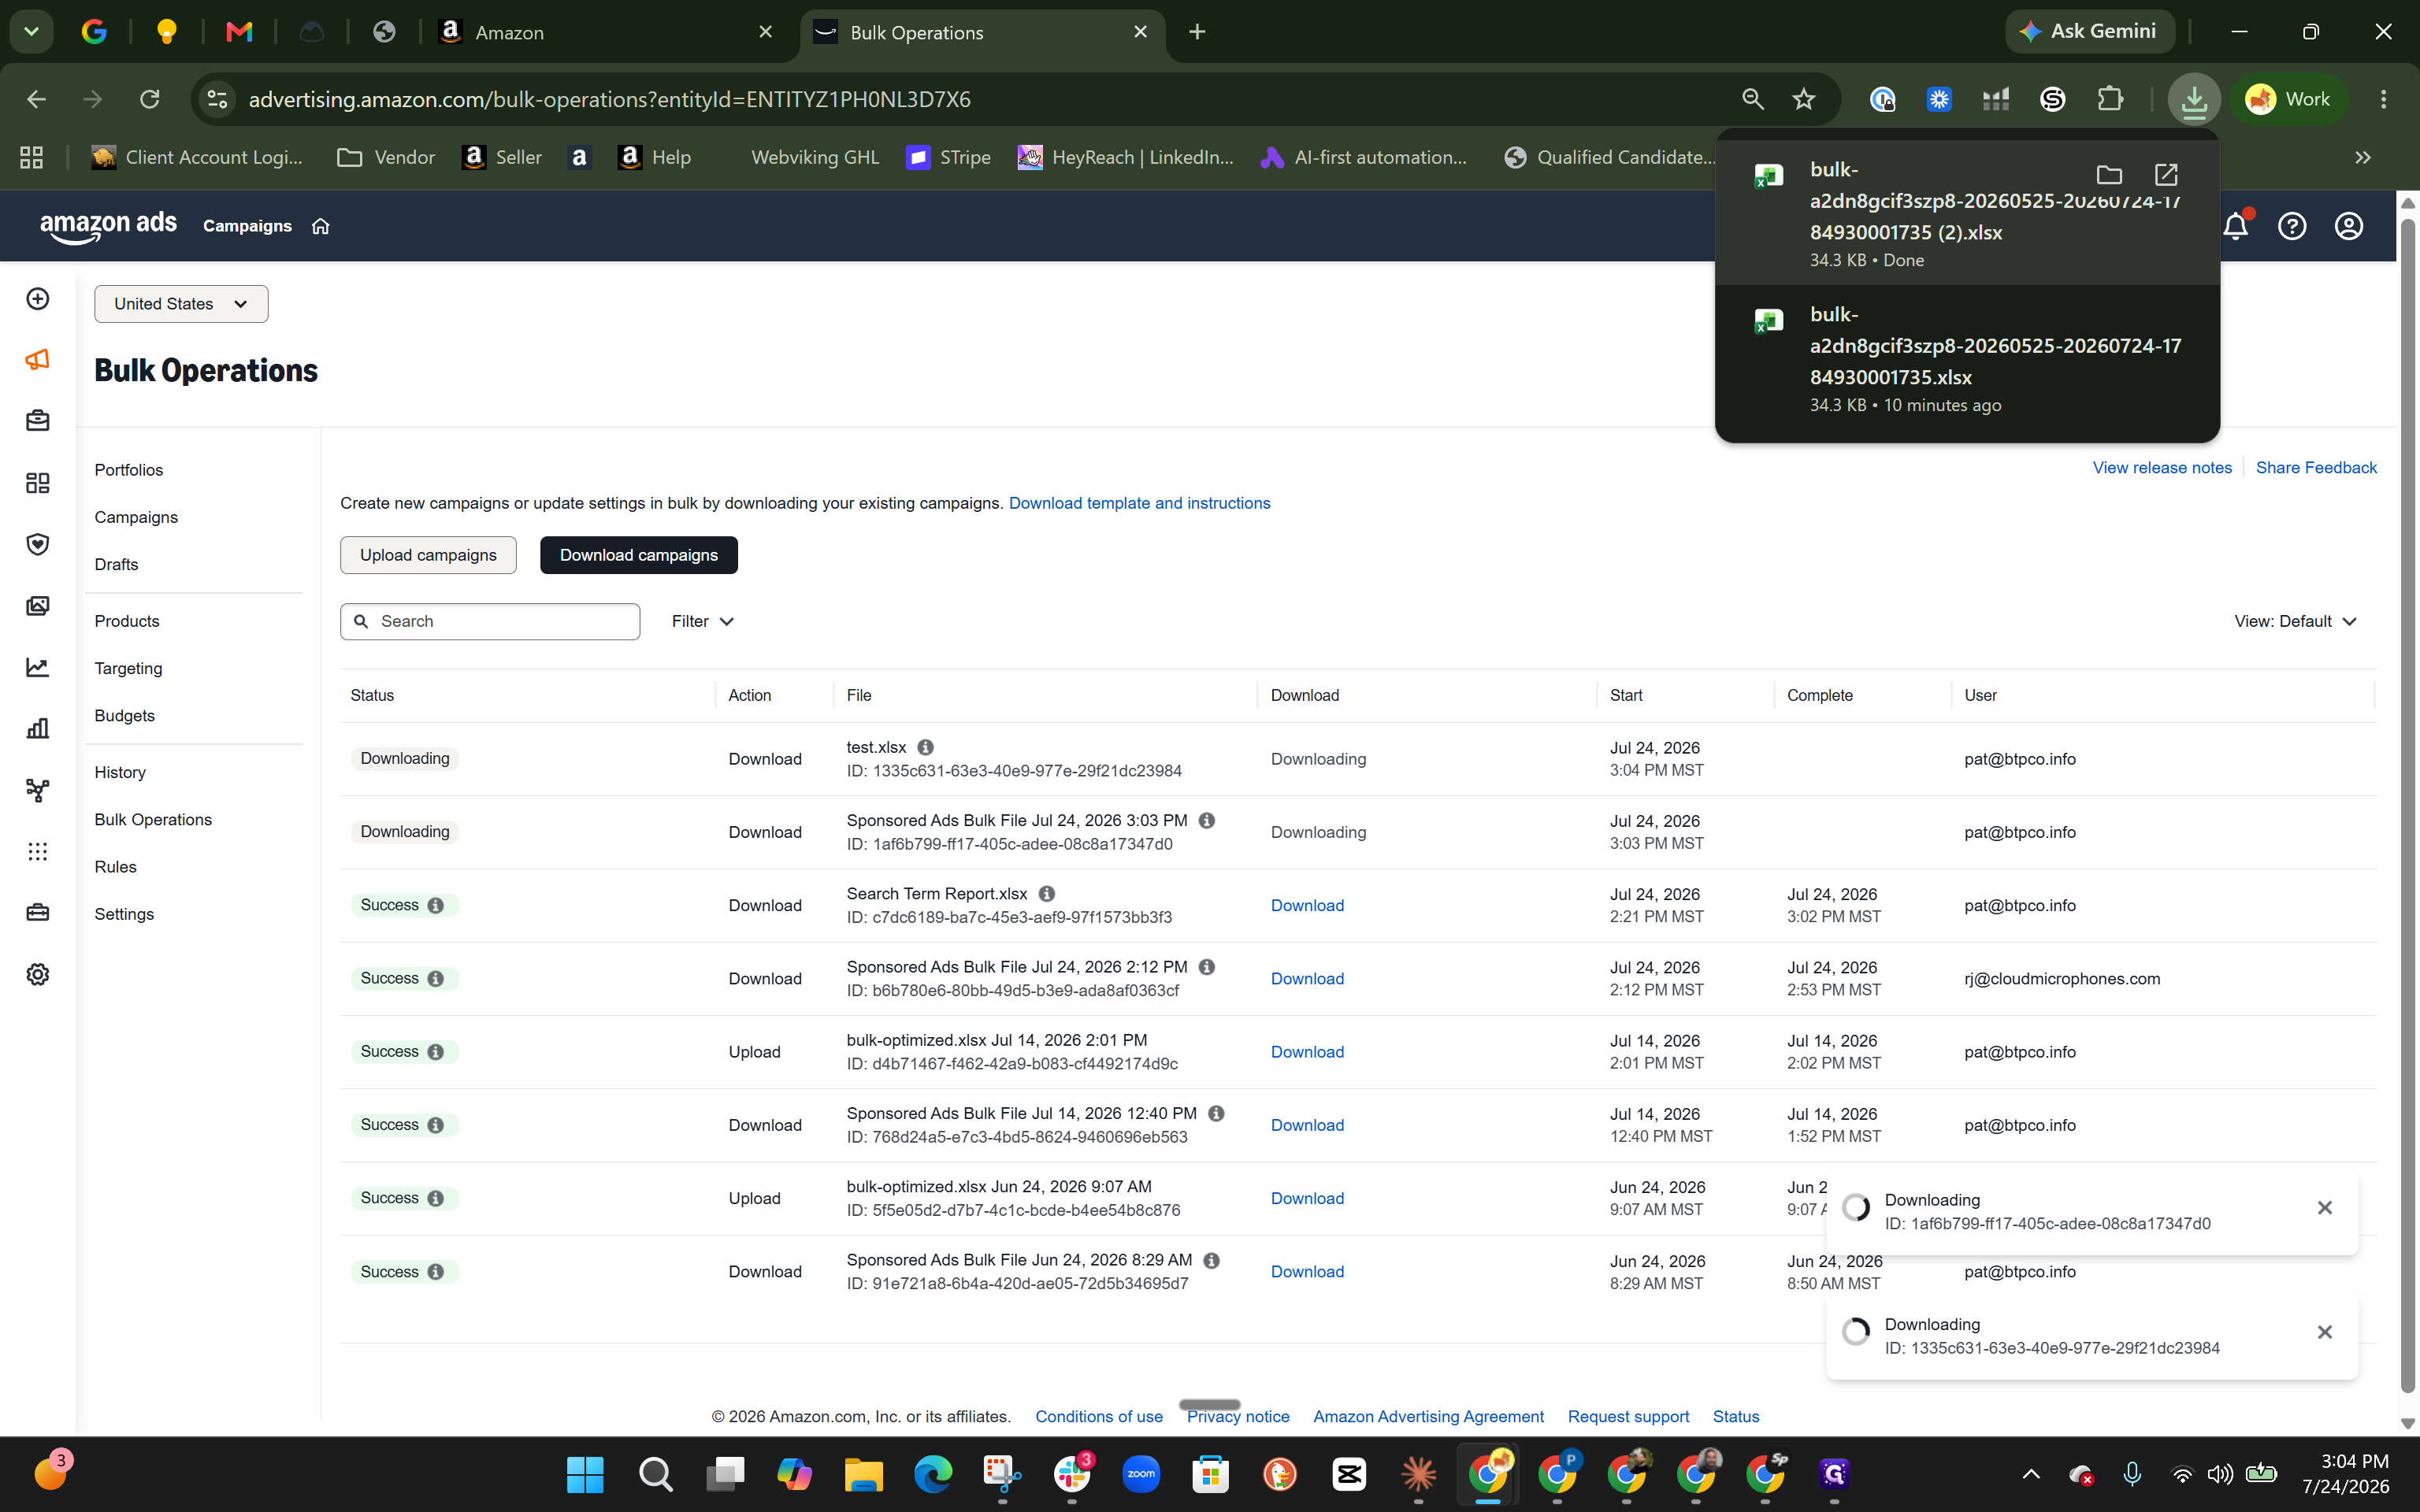The height and width of the screenshot is (1512, 2420).
Task: Open Request support footer link
Action: (x=1628, y=1416)
